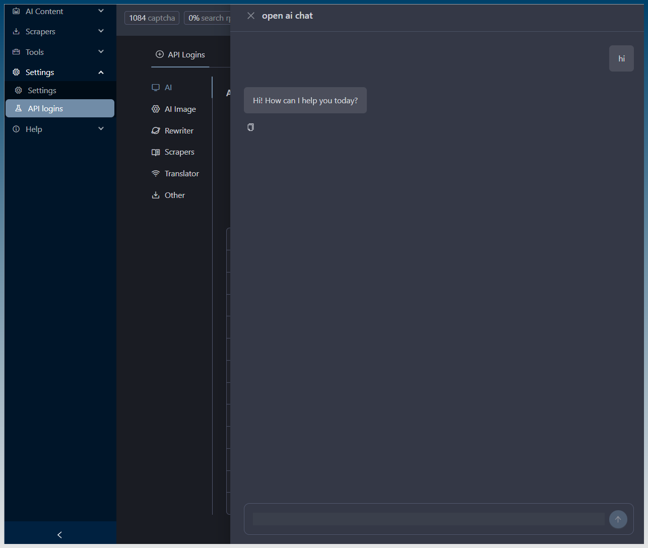Image resolution: width=648 pixels, height=548 pixels.
Task: Open the Settings submenu item
Action: [42, 91]
